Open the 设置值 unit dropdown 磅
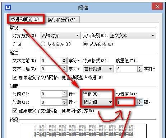The height and width of the screenshot is (138, 166). (x=147, y=103)
